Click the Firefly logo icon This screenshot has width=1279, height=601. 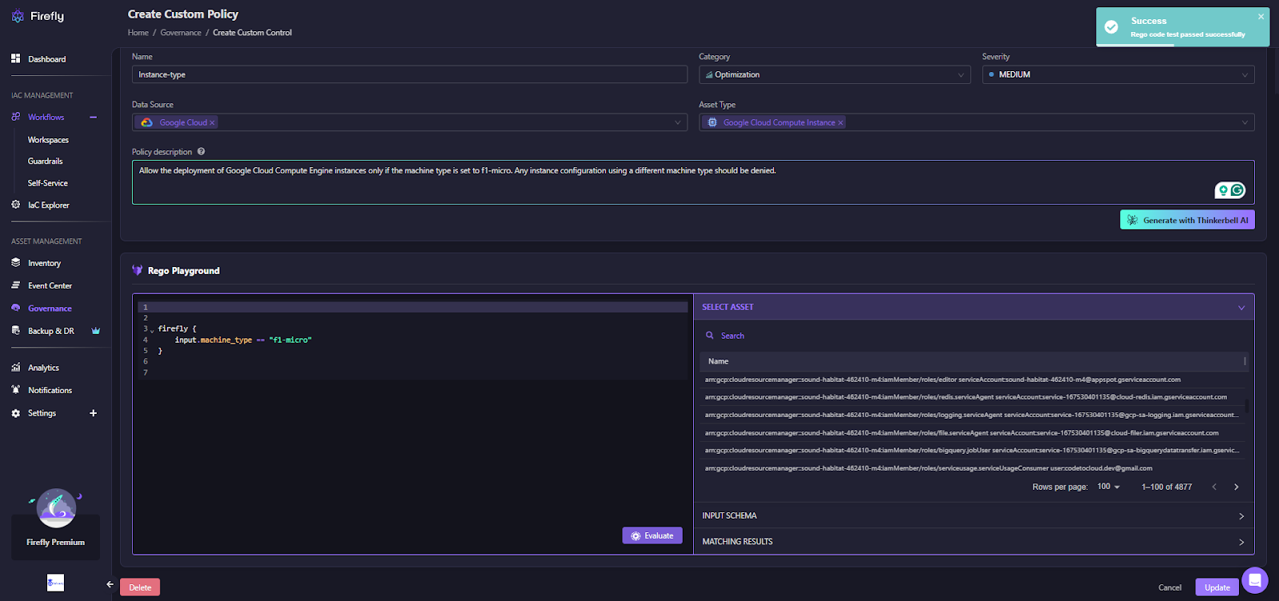click(18, 16)
